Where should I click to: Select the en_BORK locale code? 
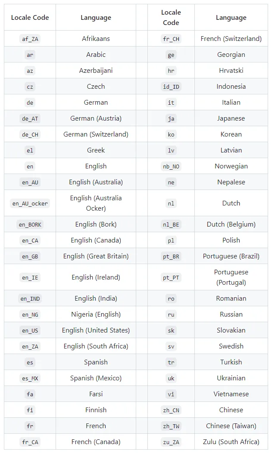click(x=30, y=224)
